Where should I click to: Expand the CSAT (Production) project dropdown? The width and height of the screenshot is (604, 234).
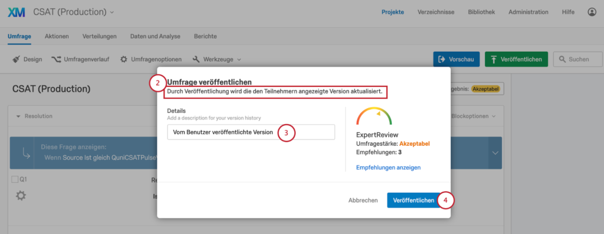112,12
